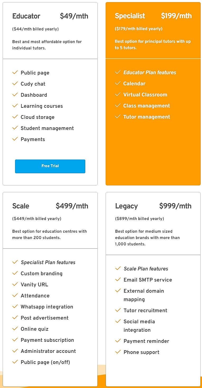Expand the Specialist Plan features entry

[48, 262]
